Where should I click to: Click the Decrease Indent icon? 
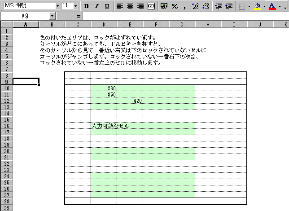click(x=219, y=6)
